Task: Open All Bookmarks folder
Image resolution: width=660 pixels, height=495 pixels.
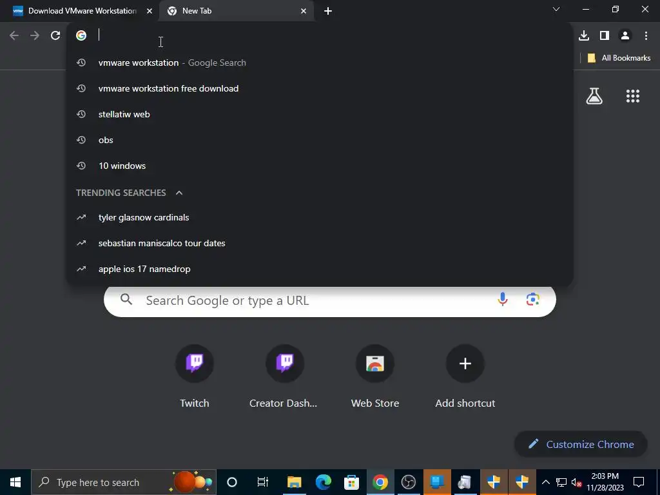Action: pyautogui.click(x=619, y=58)
